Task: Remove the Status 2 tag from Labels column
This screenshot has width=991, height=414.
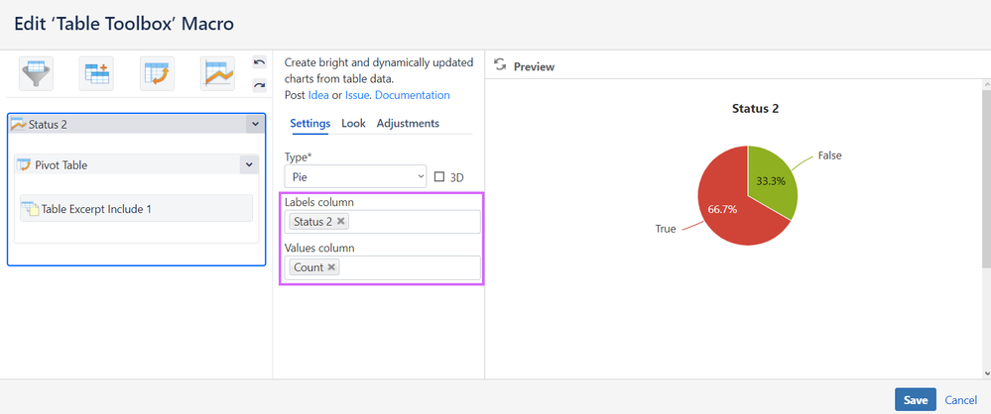Action: click(340, 222)
